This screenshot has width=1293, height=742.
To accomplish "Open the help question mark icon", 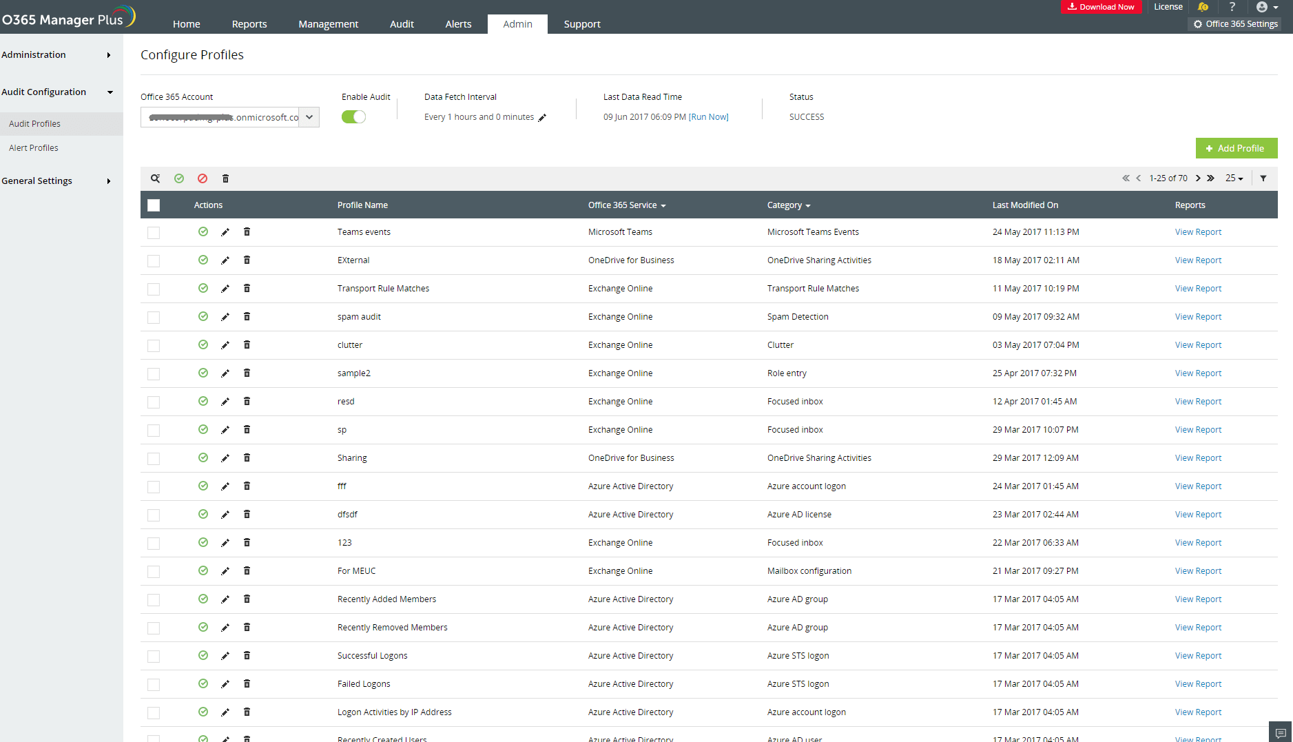I will click(x=1232, y=7).
